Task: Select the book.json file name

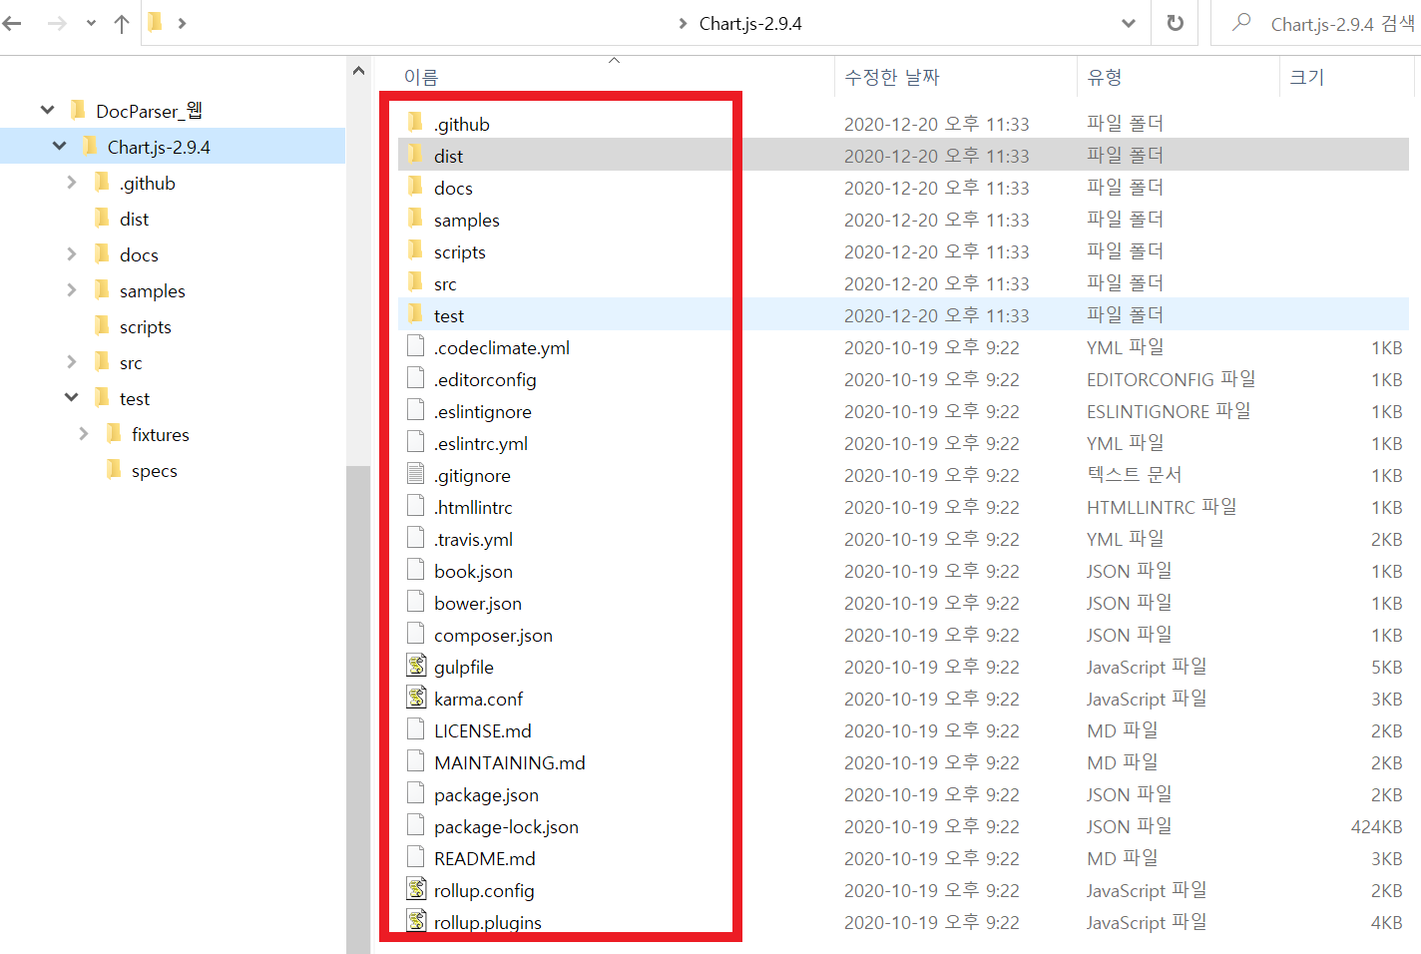Action: pyautogui.click(x=474, y=572)
